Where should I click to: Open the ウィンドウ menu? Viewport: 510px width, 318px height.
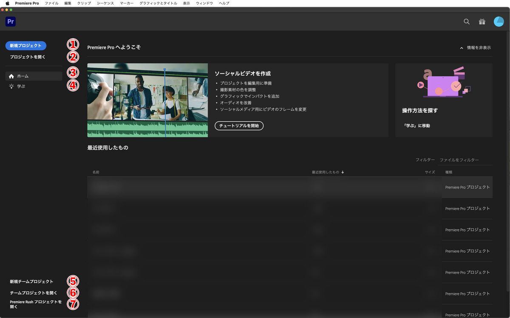point(204,3)
